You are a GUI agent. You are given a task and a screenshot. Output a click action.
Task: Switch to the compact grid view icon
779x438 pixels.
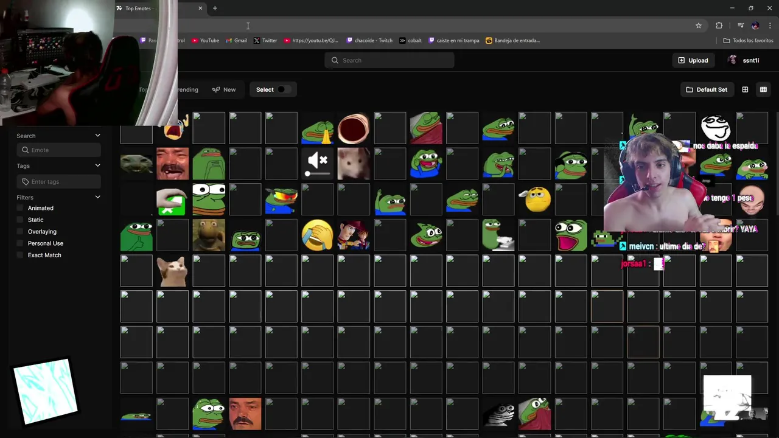point(763,89)
